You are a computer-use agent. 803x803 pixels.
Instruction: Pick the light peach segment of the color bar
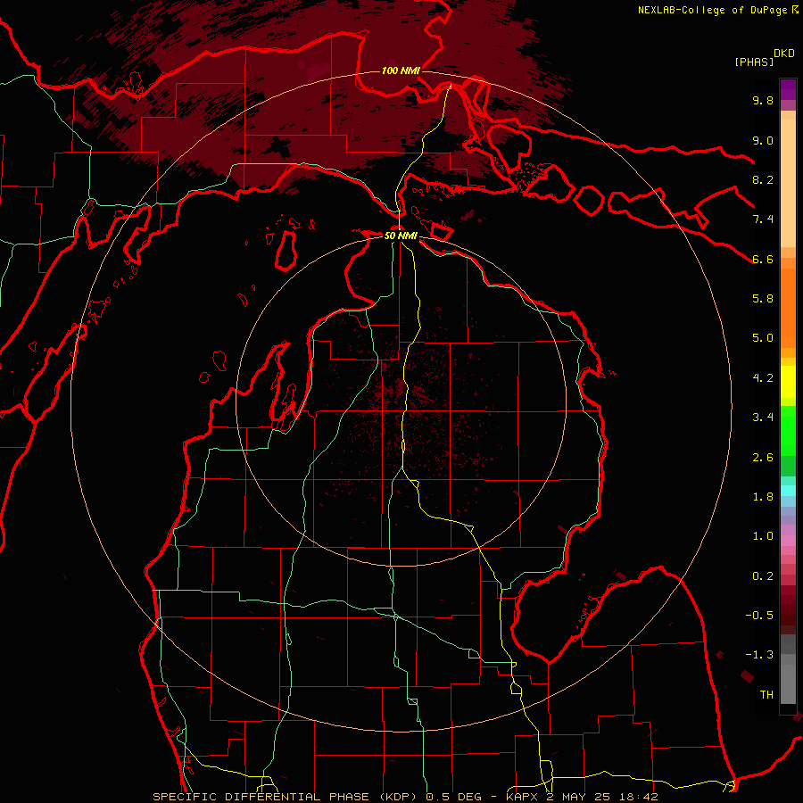788,183
